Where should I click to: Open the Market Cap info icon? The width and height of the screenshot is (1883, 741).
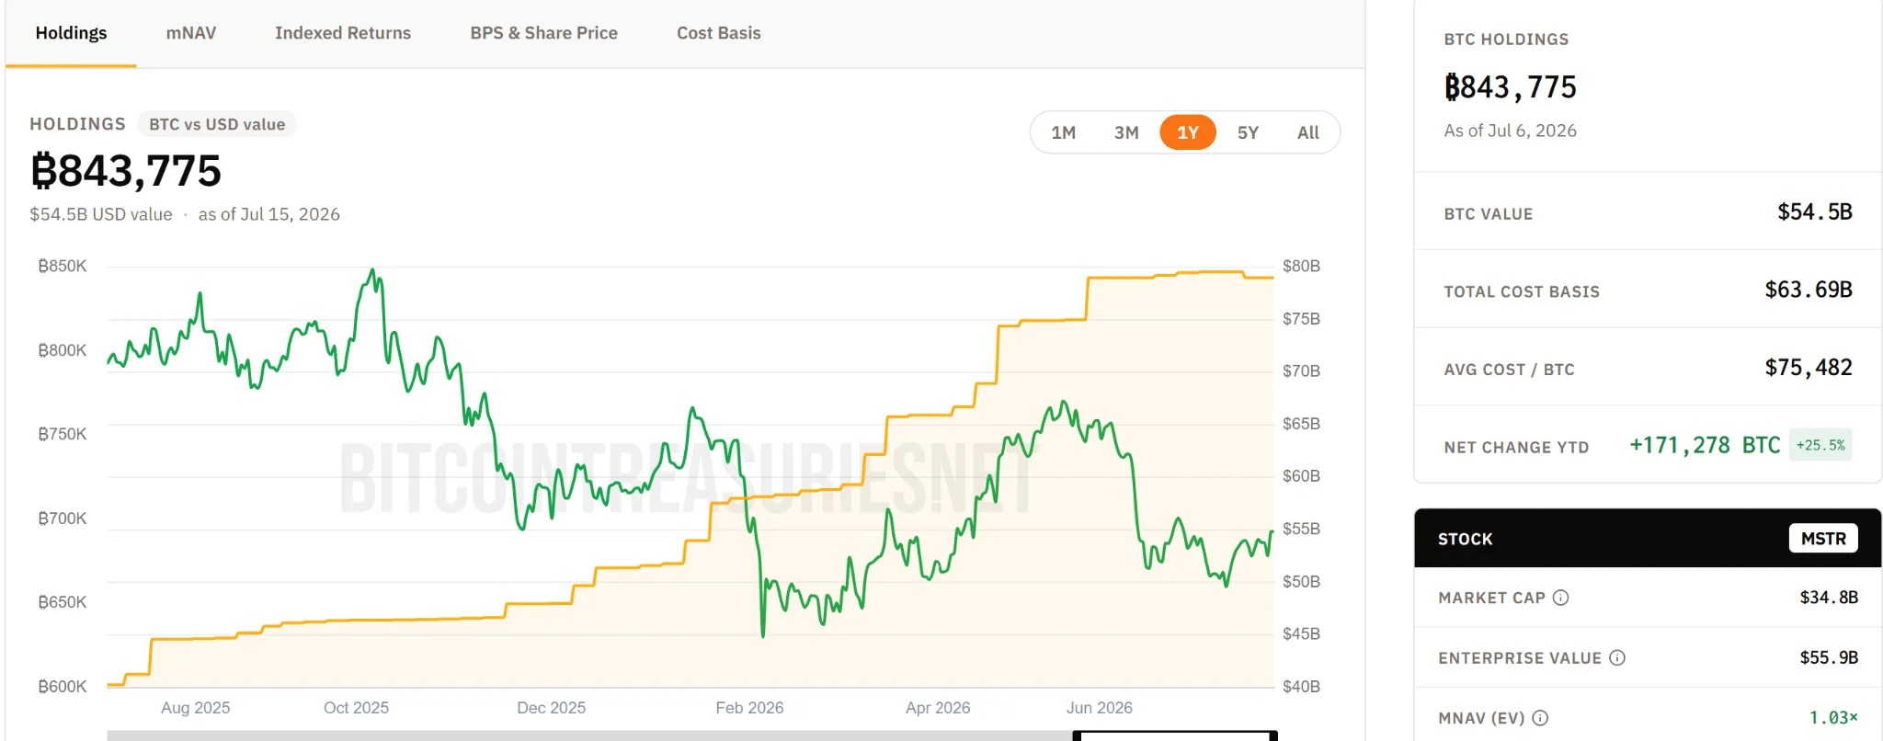pos(1560,598)
